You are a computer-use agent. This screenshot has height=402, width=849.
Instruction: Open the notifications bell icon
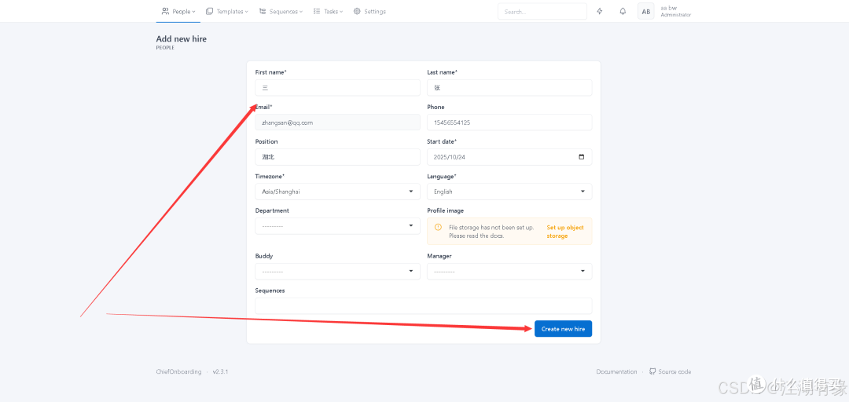click(x=623, y=11)
